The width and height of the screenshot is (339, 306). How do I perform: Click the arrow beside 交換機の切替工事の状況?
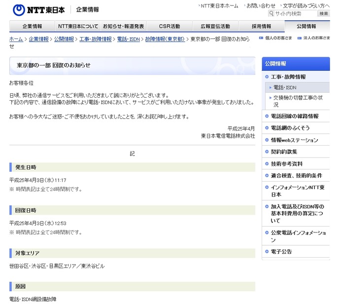(271, 98)
